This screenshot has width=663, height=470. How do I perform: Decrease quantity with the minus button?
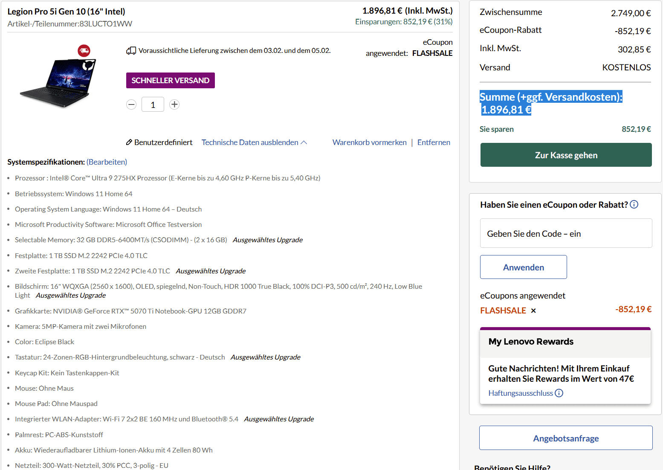click(131, 104)
